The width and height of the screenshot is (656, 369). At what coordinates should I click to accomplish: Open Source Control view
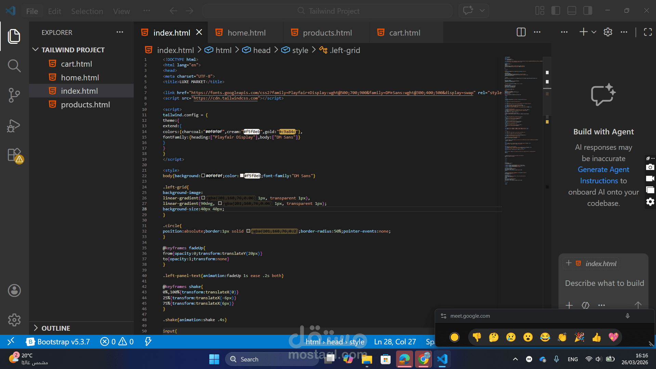point(14,95)
